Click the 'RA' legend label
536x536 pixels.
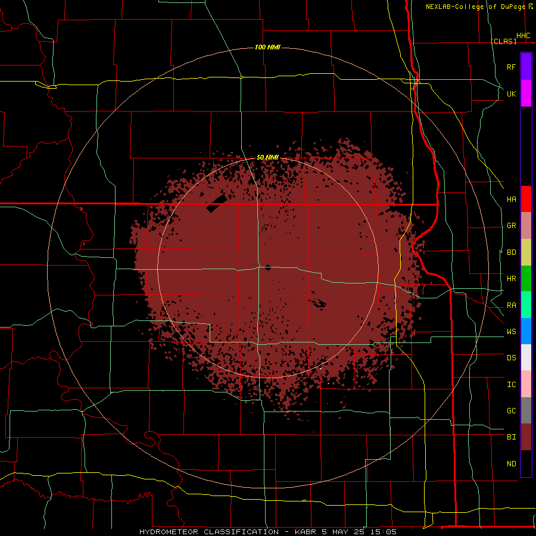pos(511,306)
